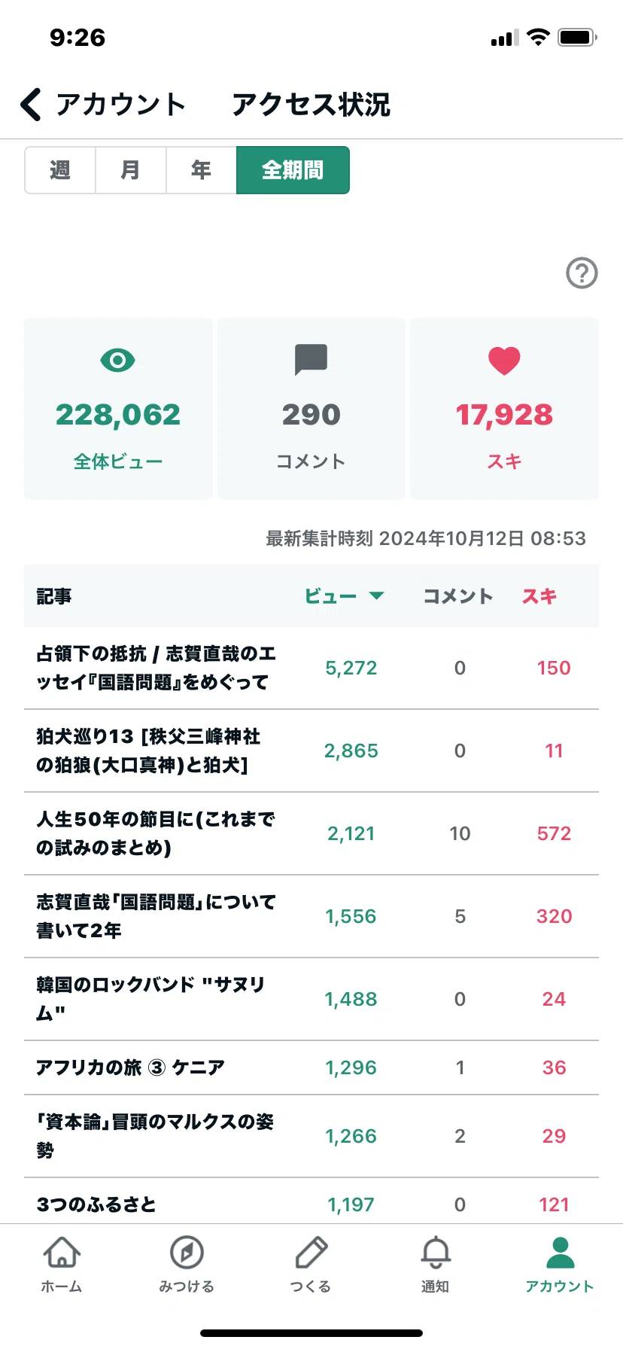Select the 年 period segment
Screen dimensions: 623x1349
(201, 170)
